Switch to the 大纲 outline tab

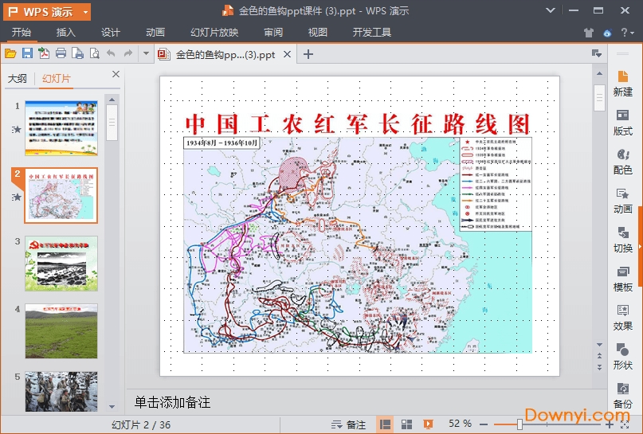point(17,78)
